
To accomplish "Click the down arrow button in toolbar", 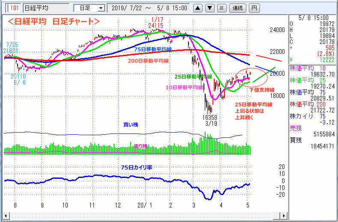I will point(209,8).
